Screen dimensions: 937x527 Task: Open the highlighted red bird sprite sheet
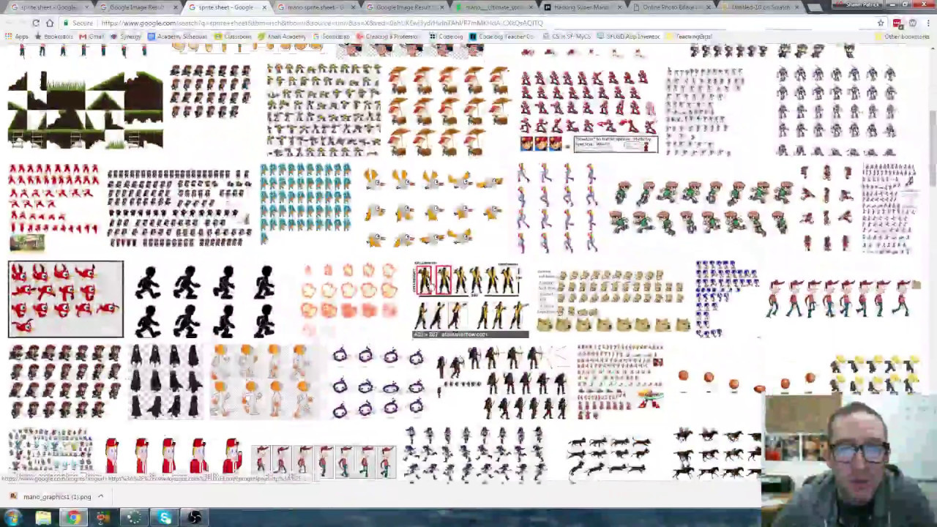click(66, 299)
